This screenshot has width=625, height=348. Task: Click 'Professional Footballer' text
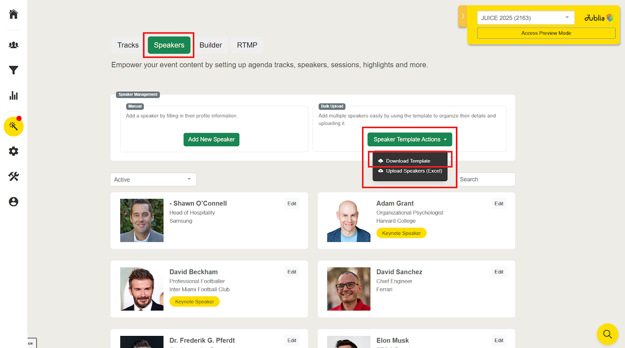(197, 281)
